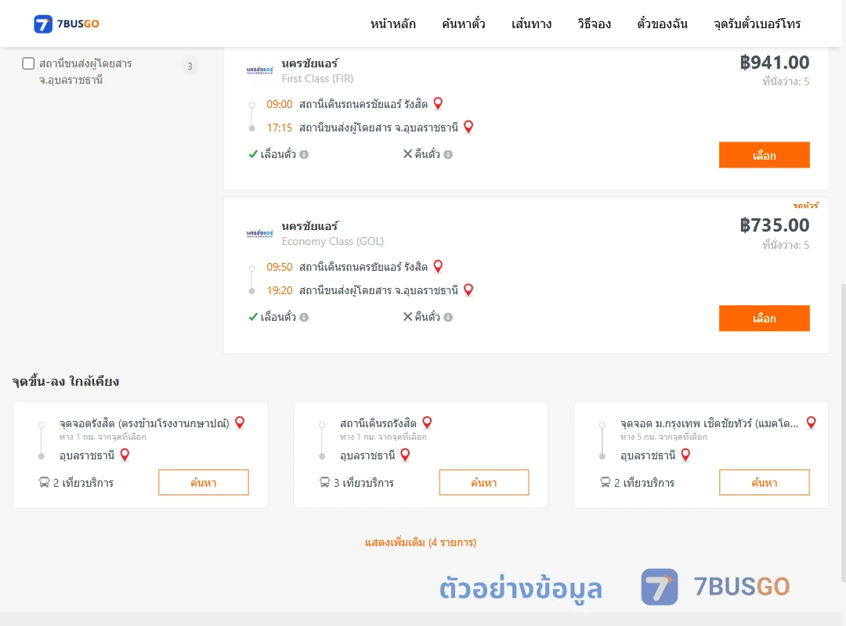Screen dimensions: 846x626
Task: Click the เลื่อนตั๋ว checkmark in First Class card
Action: 253,154
